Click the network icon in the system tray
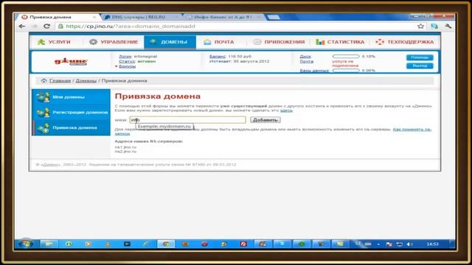Viewport: 472px width, 265px height. pos(399,244)
